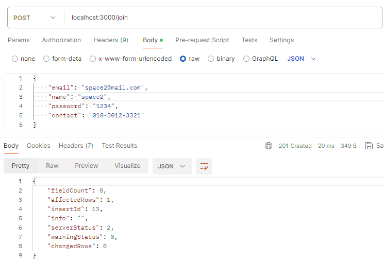Open the Authorization tab
384x261 pixels.
[61, 40]
